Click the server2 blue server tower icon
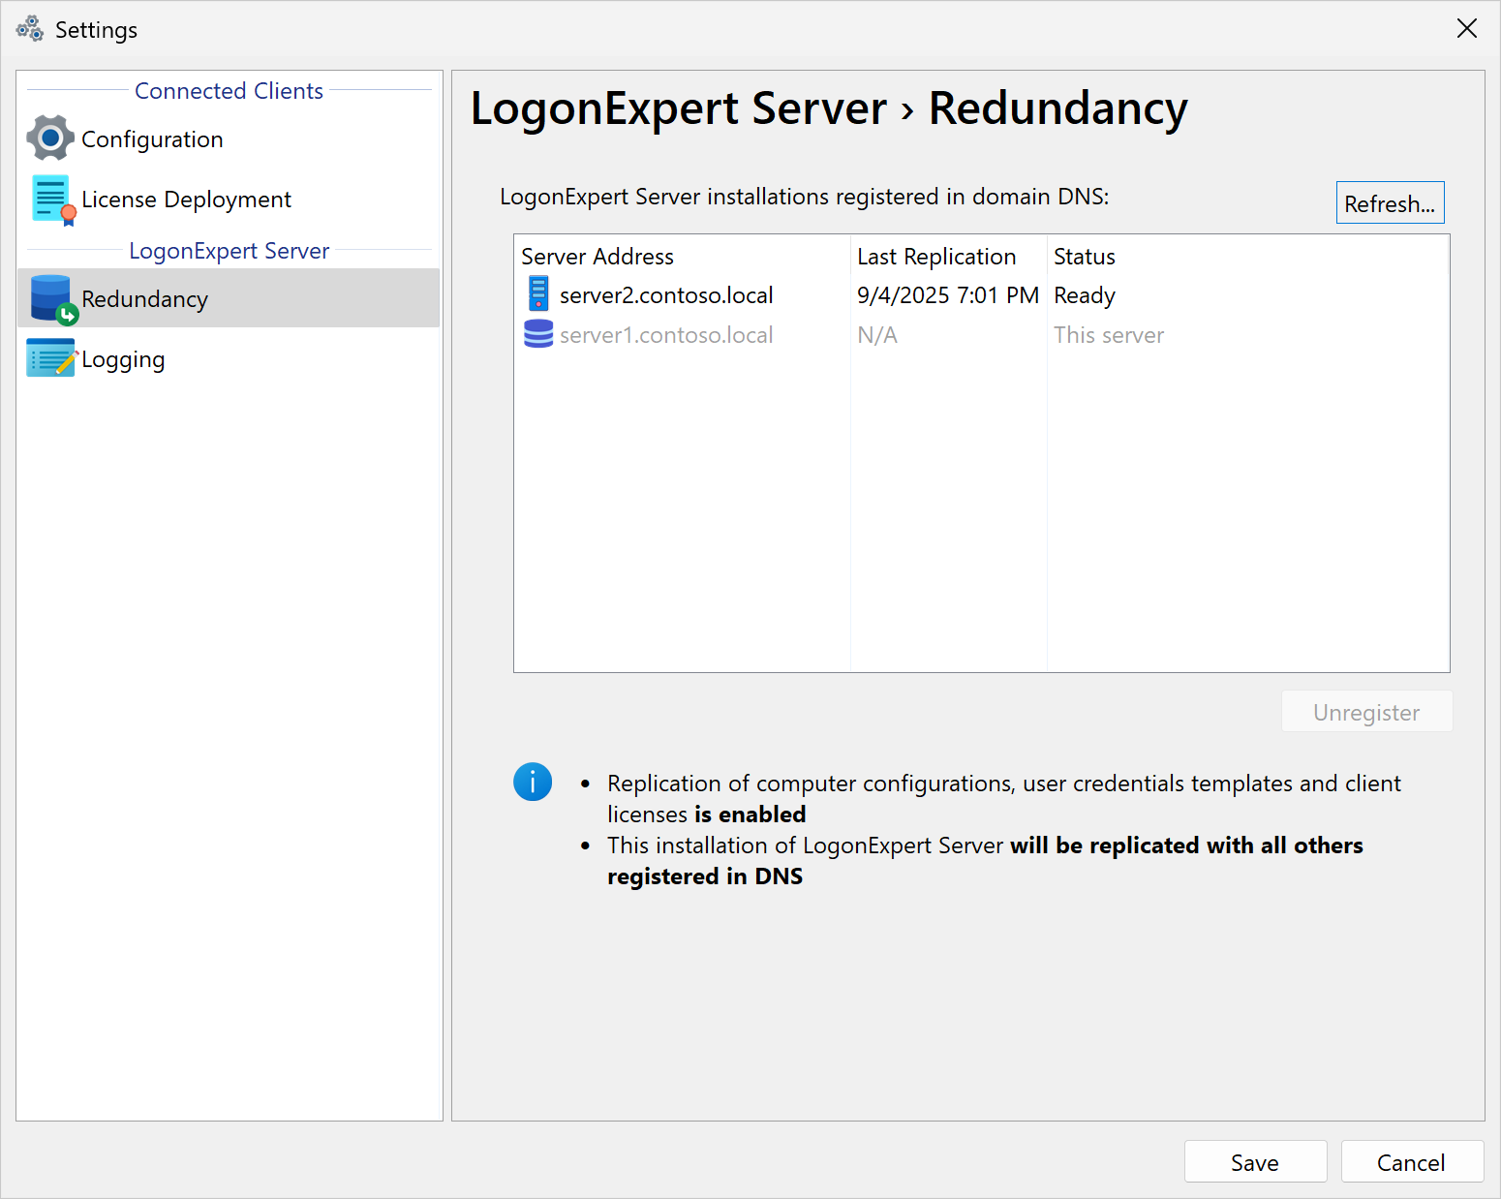 (x=538, y=294)
